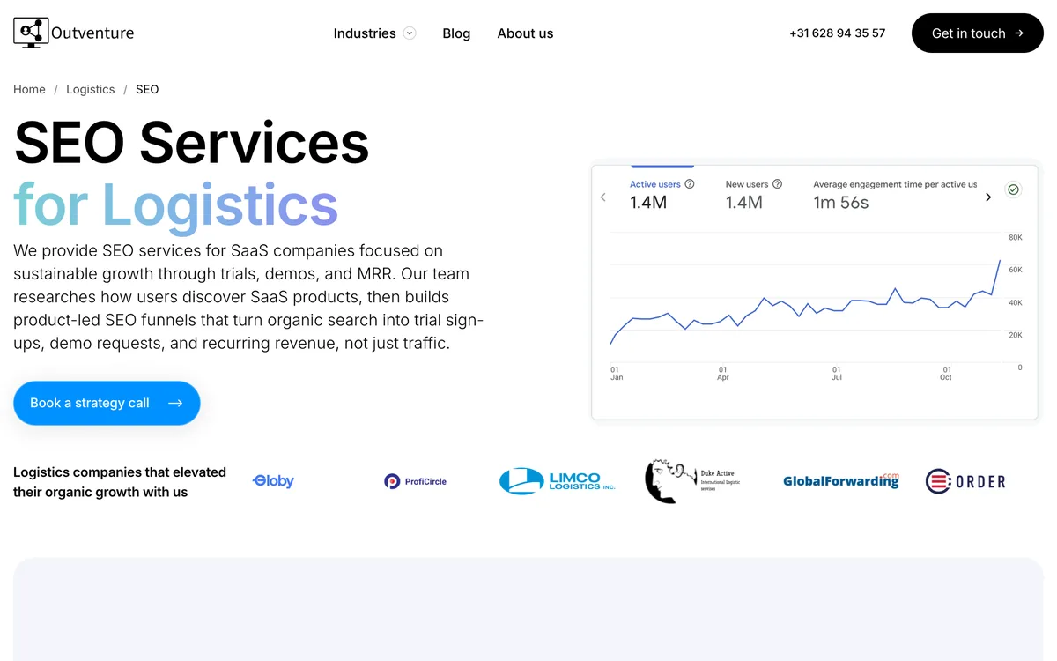Click the SEO Services heading
Viewport: 1057px width, 661px height.
pyautogui.click(x=192, y=142)
